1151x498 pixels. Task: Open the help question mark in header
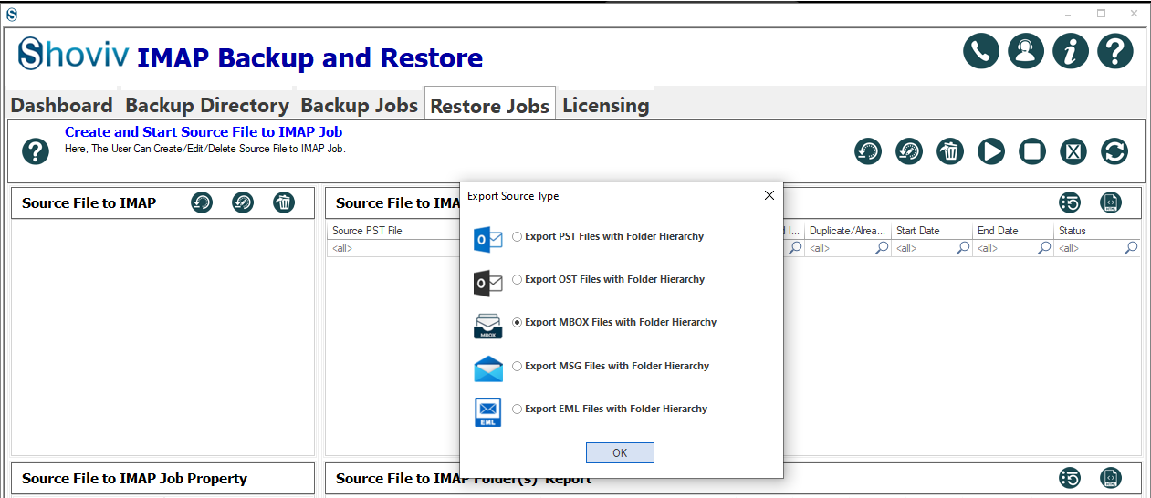[x=1115, y=51]
